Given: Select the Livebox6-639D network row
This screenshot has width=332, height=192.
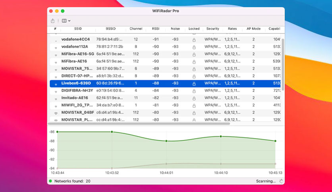Looking at the screenshot, I should (x=165, y=83).
